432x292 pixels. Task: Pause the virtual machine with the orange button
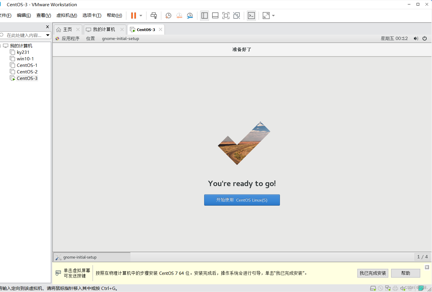point(133,15)
